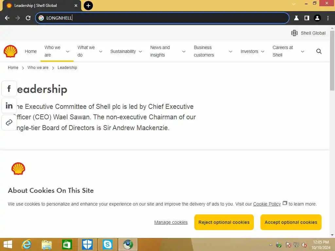Open the Who we are menu item

click(52, 51)
